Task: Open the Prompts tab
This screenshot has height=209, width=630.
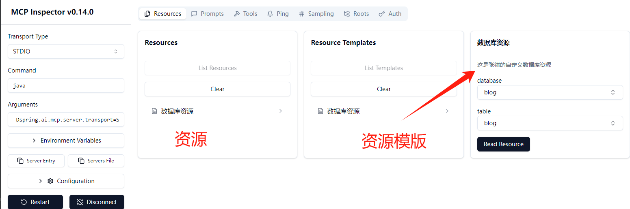Action: pyautogui.click(x=207, y=14)
